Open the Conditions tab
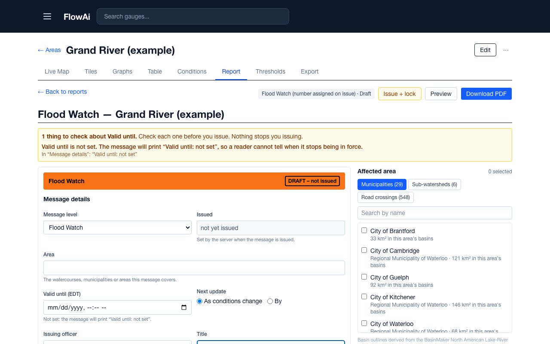Screen dimensions: 550x344 (x=192, y=71)
